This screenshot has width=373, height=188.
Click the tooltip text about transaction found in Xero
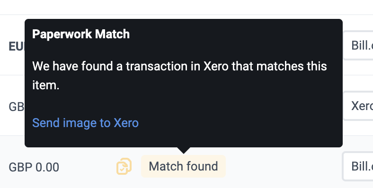179,76
